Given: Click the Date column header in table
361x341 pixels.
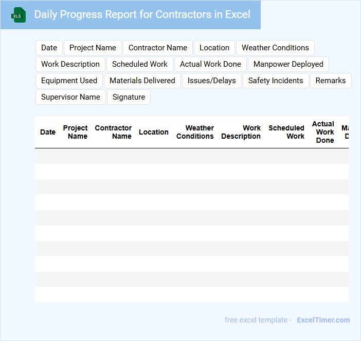Looking at the screenshot, I should tap(48, 132).
